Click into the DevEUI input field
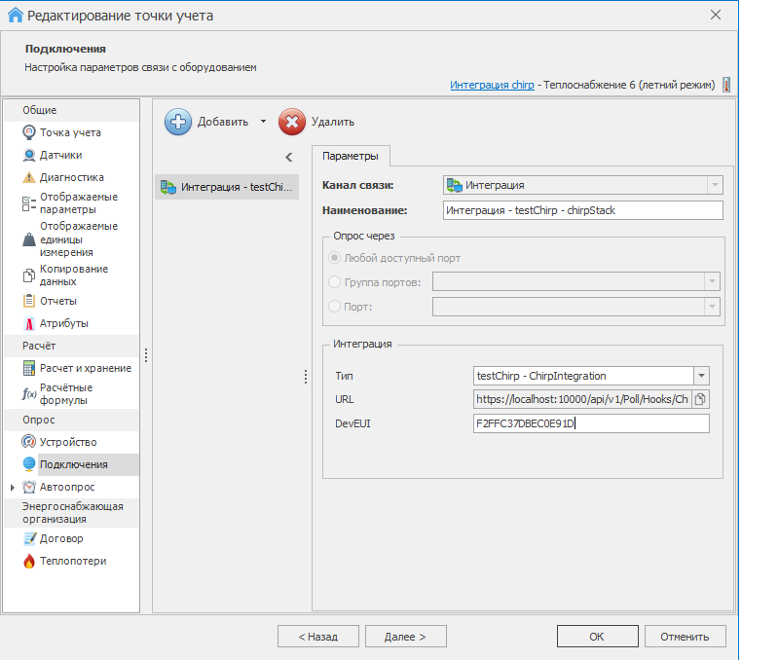This screenshot has width=779, height=660. tap(590, 423)
